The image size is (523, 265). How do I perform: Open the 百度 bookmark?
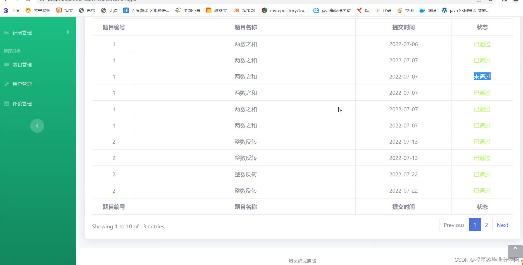(12, 10)
